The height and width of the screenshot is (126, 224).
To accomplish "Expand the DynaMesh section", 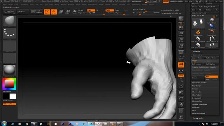I will [197, 98].
